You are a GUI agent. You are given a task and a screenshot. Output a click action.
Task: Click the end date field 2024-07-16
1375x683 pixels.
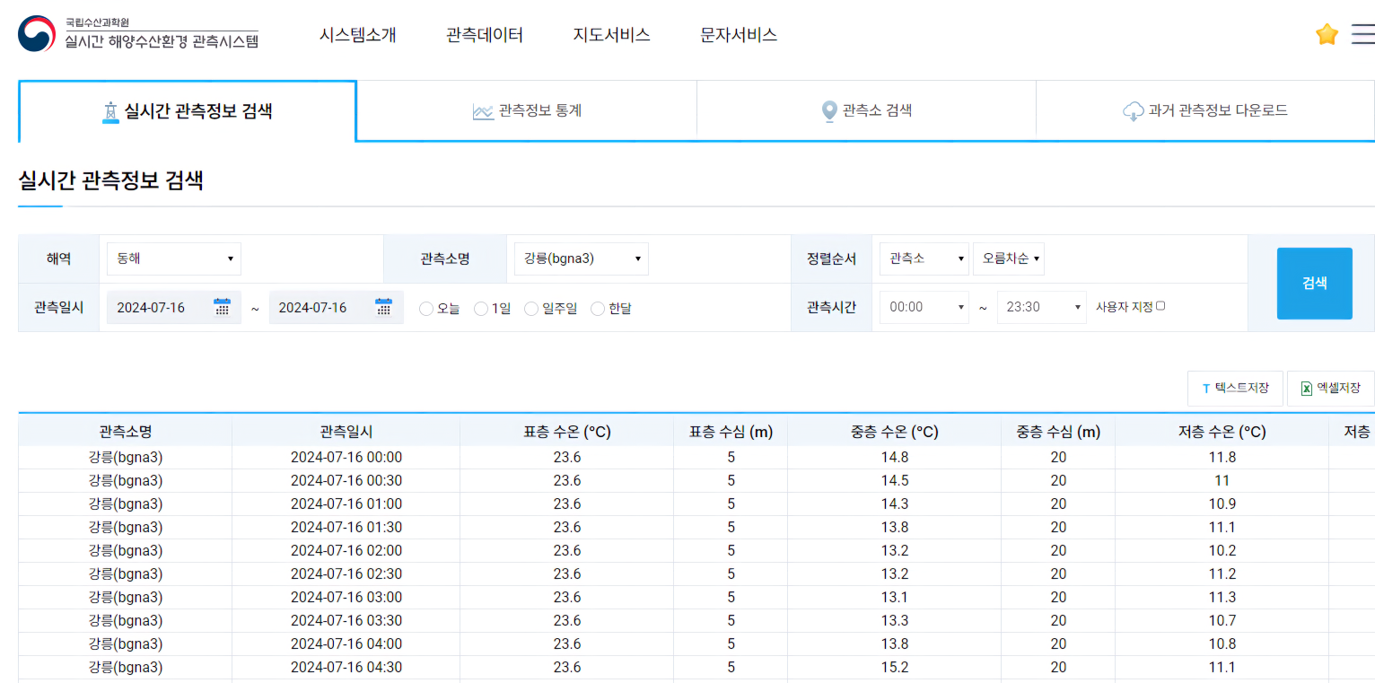[x=337, y=307]
